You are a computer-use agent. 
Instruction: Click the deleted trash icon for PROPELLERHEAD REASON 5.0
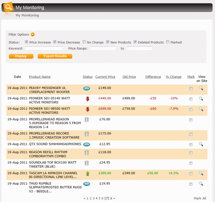87,120
